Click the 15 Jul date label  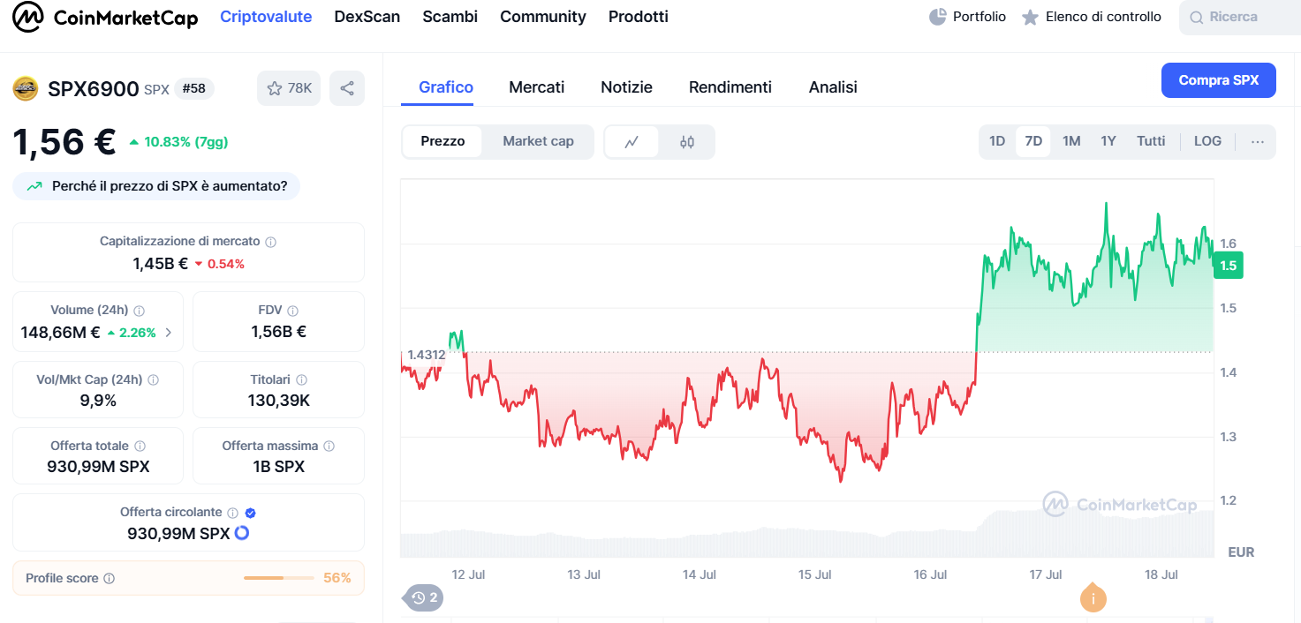coord(814,574)
